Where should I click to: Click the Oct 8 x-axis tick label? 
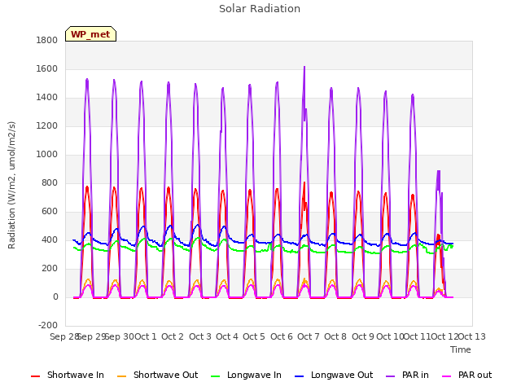[335, 336]
